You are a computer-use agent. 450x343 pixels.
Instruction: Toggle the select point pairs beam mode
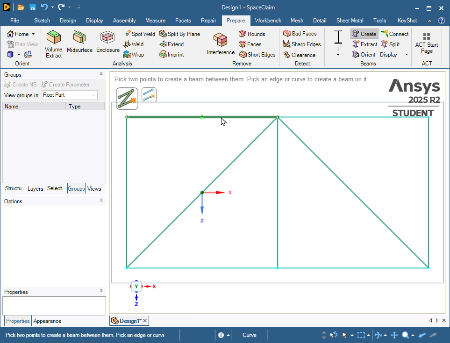(149, 95)
